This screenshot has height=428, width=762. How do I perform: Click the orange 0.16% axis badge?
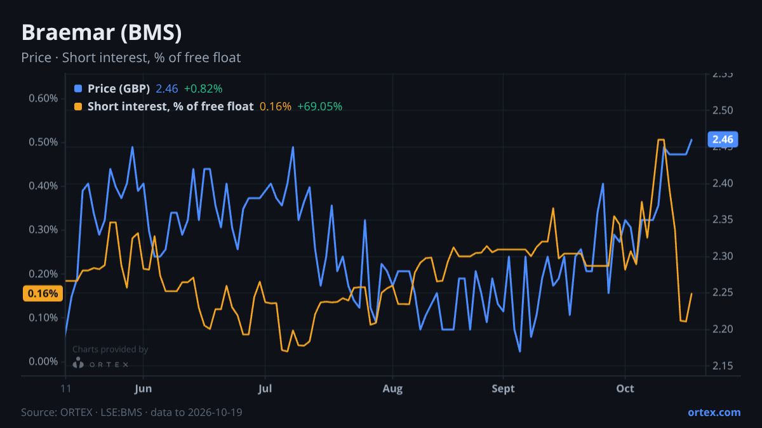tap(43, 294)
